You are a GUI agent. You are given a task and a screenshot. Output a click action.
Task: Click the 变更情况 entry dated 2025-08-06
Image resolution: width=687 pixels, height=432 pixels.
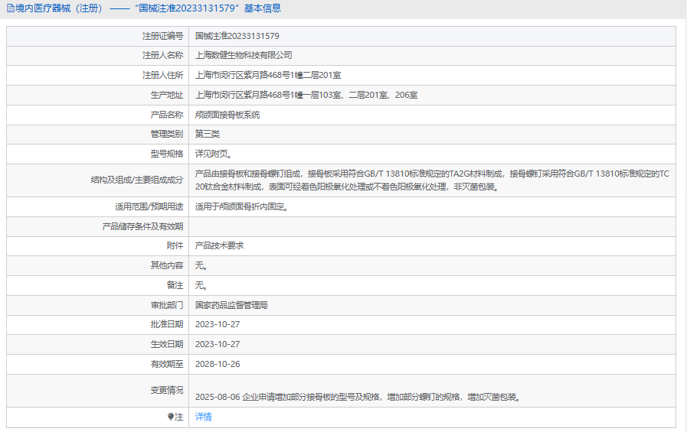pyautogui.click(x=358, y=397)
